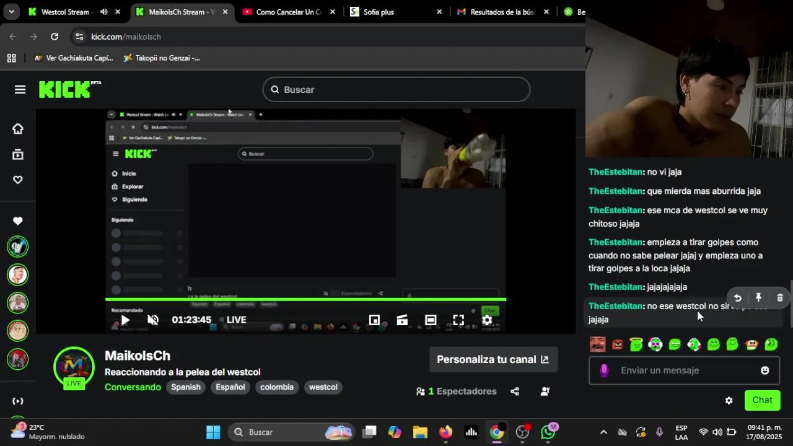Focus the Kick Buscar search field
Viewport: 793px width, 446px height.
(396, 90)
